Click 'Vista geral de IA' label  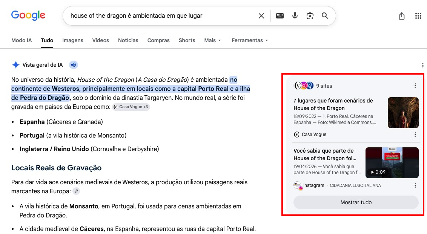click(x=43, y=65)
